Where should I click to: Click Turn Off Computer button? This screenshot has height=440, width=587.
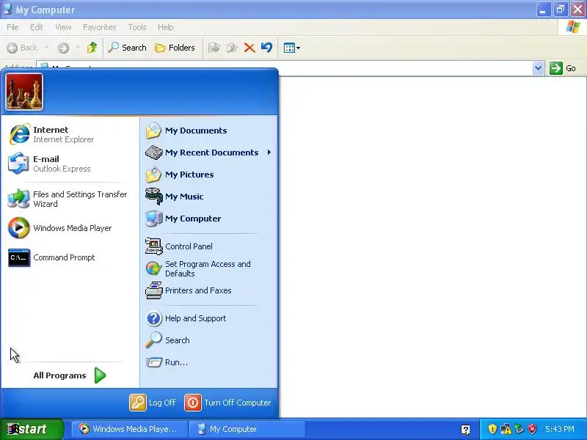[x=227, y=403]
